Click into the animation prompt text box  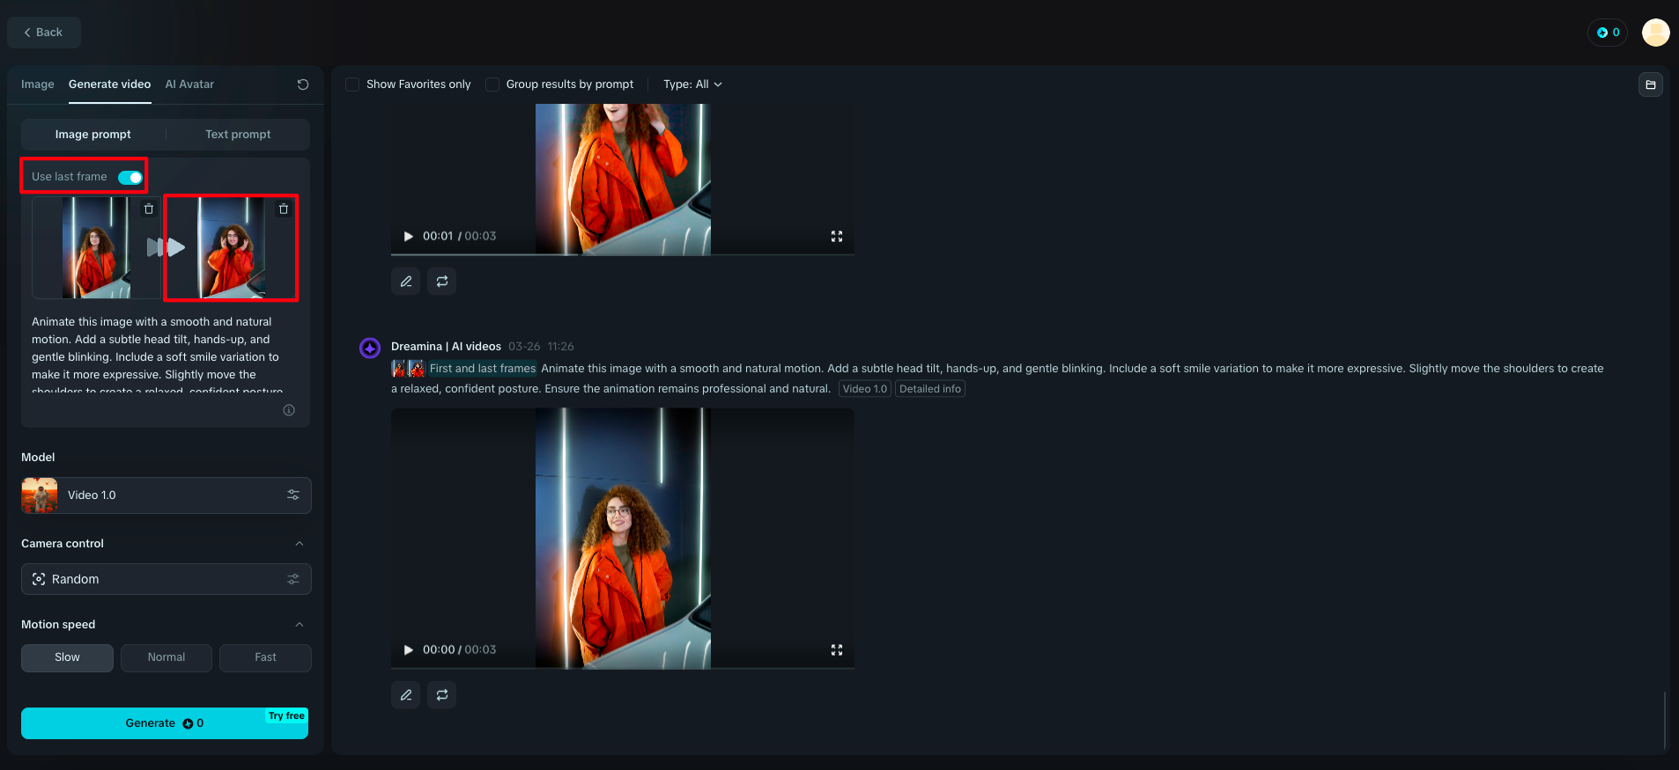click(165, 356)
